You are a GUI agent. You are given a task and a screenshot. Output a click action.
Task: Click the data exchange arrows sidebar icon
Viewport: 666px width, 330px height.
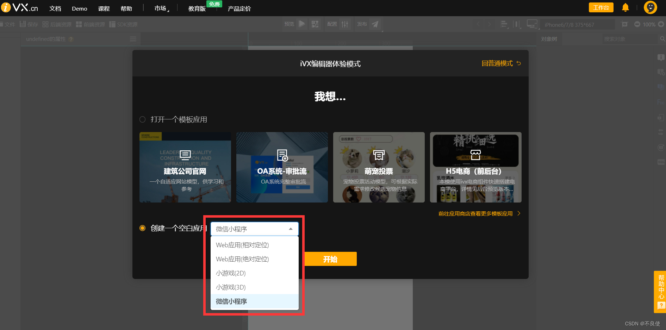pos(661,132)
